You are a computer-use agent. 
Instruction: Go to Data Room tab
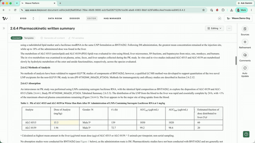(x=55, y=18)
